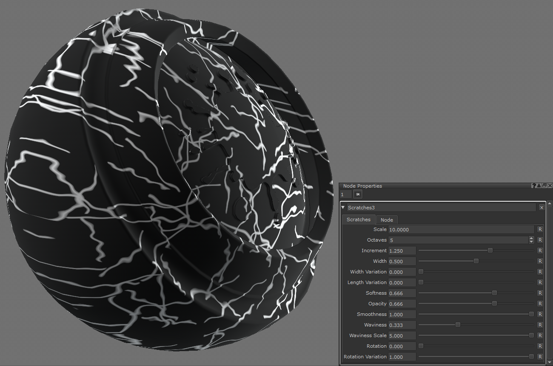Open Node Properties help question mark icon
The width and height of the screenshot is (553, 366).
533,186
